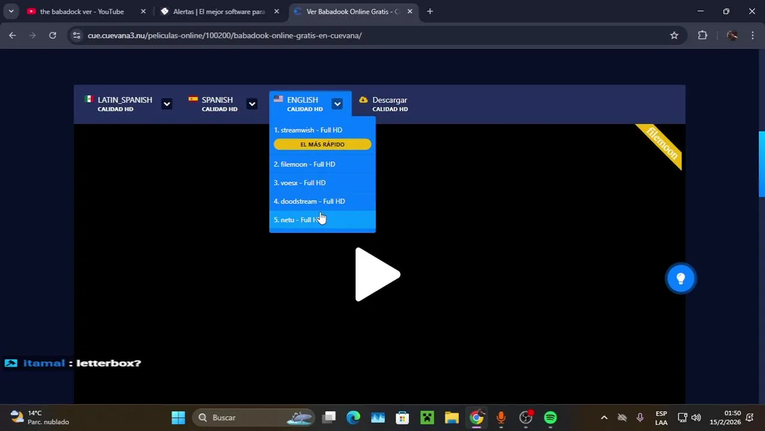Reload the current page
Viewport: 765px width, 431px height.
click(53, 35)
